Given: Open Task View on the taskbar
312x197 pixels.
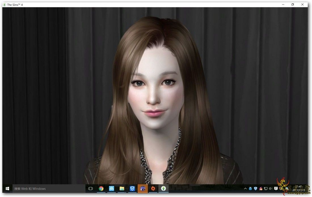Looking at the screenshot, I should click(x=90, y=189).
